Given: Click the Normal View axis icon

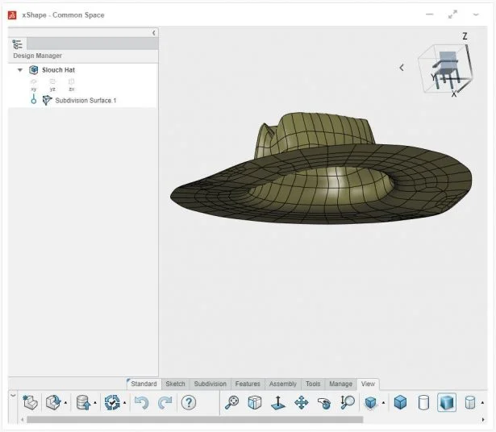Looking at the screenshot, I should click(x=277, y=402).
